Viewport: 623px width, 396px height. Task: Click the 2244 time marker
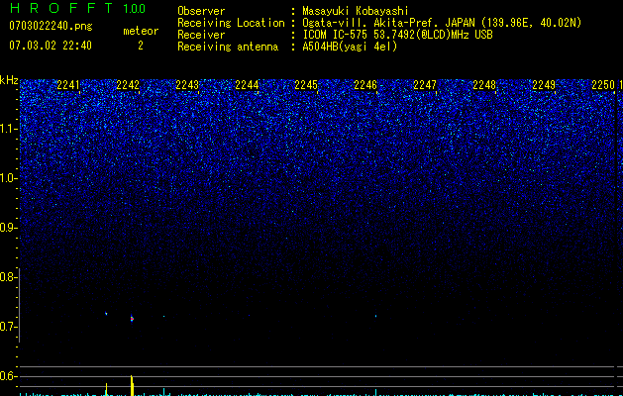pos(247,85)
